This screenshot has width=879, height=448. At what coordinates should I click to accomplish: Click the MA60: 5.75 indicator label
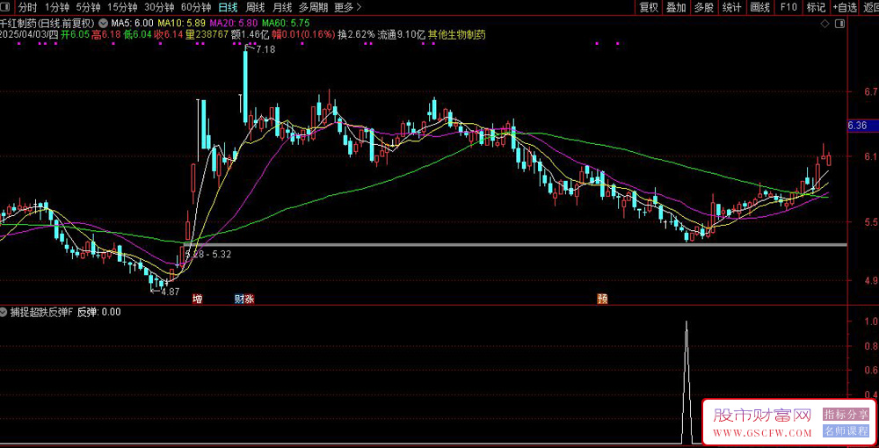(x=286, y=24)
